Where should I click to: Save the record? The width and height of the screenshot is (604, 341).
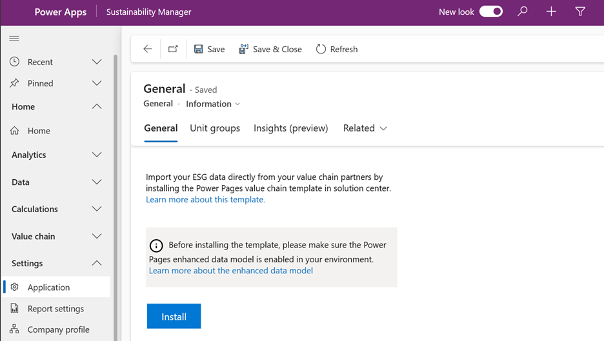tap(209, 49)
